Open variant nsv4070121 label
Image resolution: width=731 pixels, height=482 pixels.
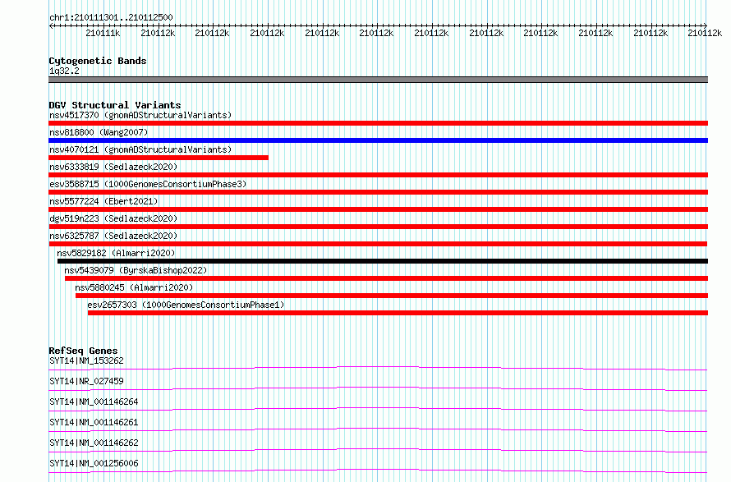click(x=140, y=149)
